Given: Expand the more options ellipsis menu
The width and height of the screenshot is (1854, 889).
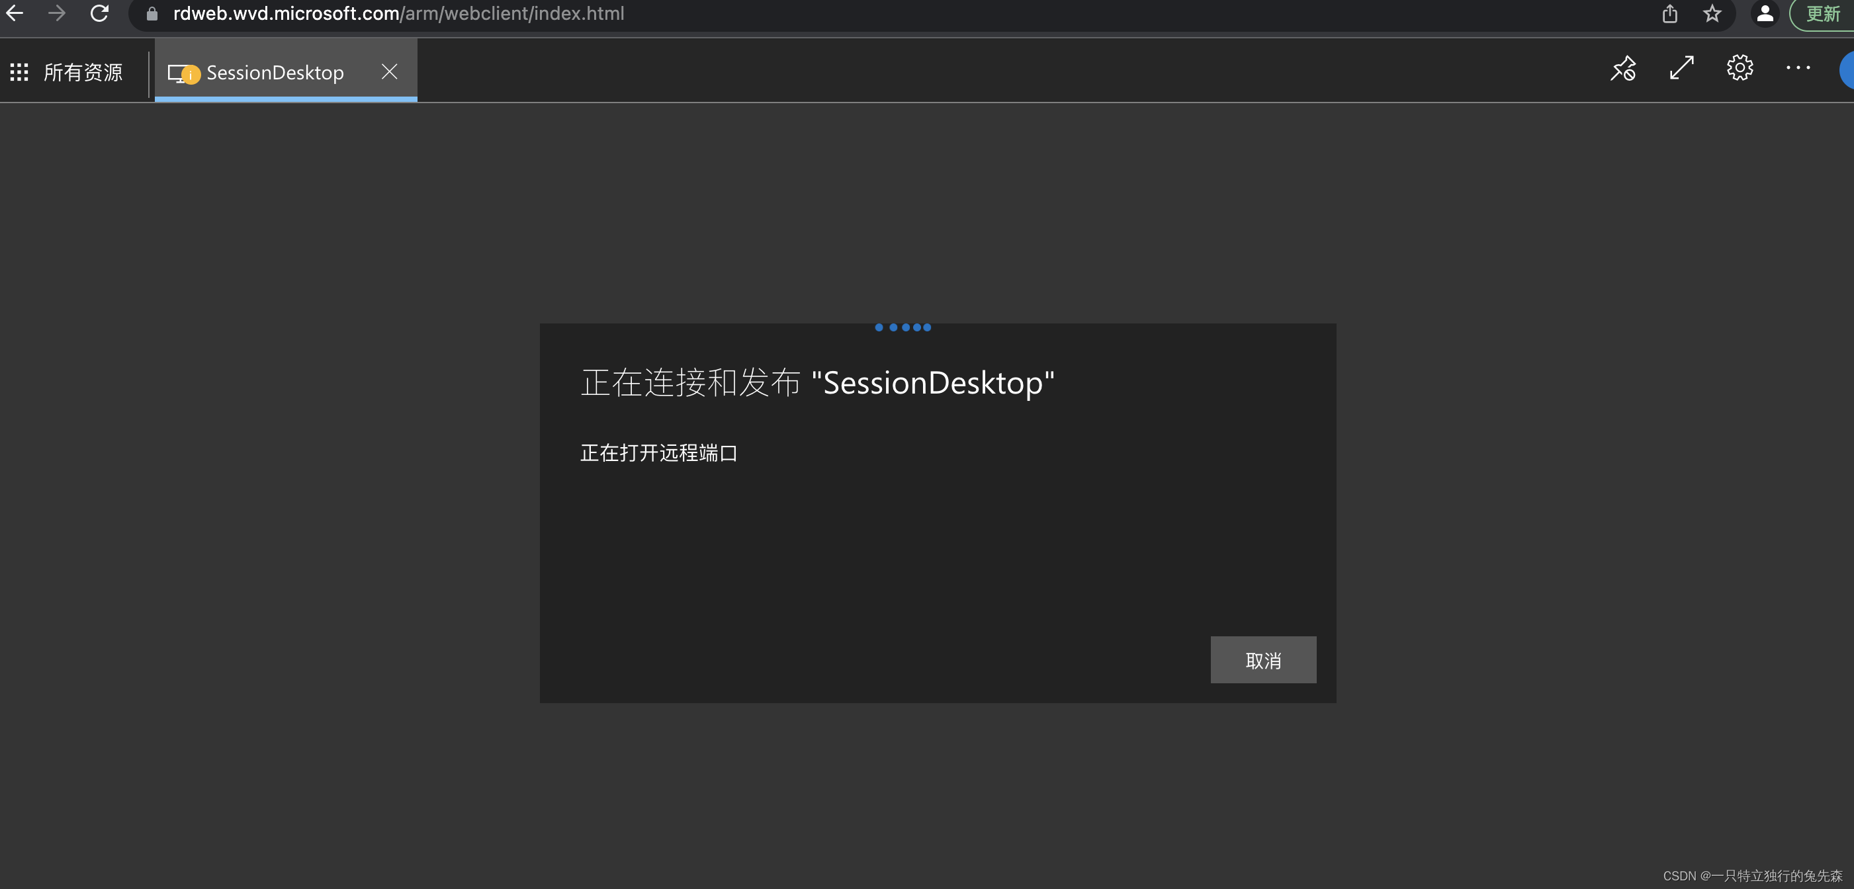Looking at the screenshot, I should [1798, 68].
